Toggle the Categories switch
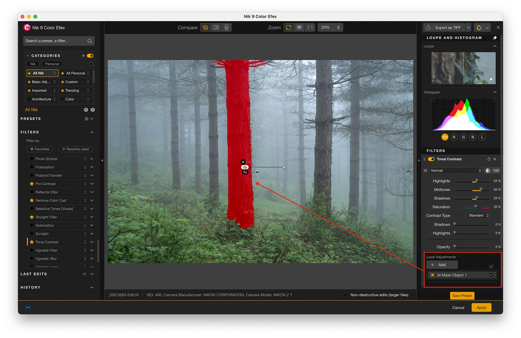The width and height of the screenshot is (521, 338). (x=90, y=56)
